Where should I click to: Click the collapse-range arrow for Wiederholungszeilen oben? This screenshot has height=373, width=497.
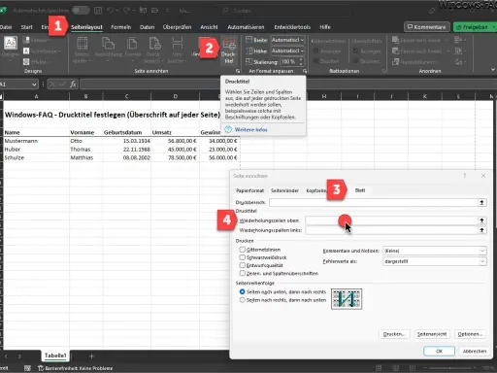tap(481, 220)
